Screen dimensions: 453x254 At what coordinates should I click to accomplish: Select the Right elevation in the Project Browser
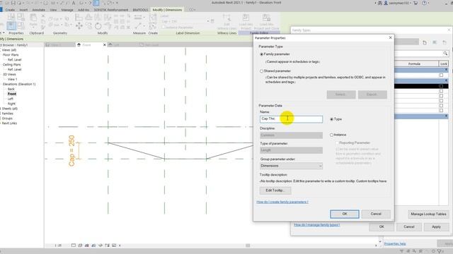coord(11,104)
